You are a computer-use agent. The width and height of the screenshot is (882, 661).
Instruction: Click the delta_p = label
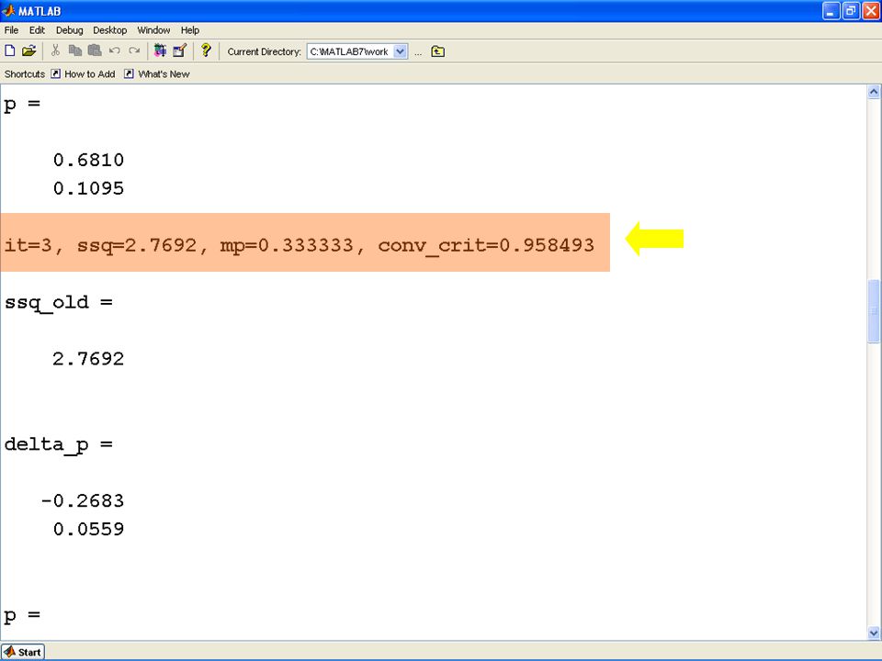pyautogui.click(x=59, y=445)
